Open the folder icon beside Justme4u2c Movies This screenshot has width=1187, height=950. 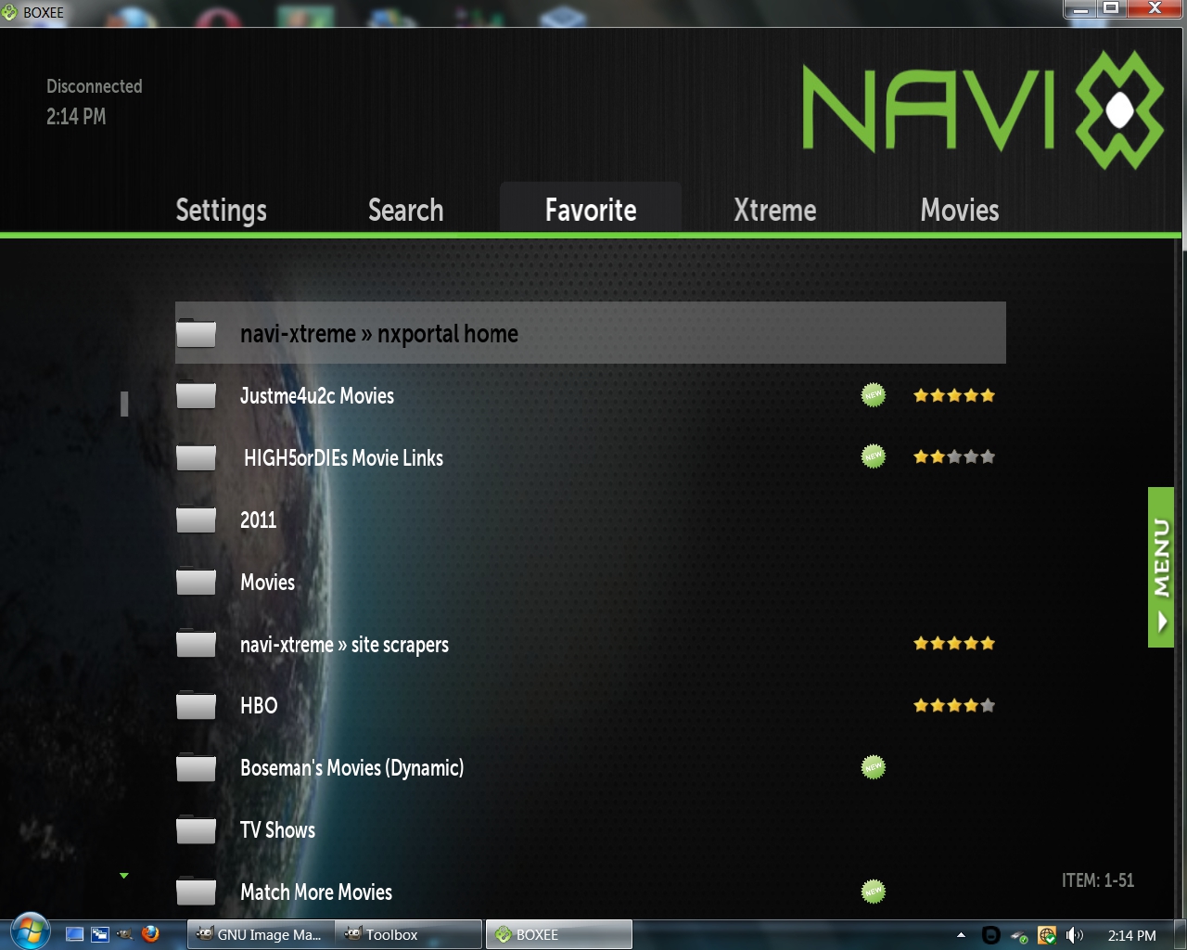click(196, 396)
